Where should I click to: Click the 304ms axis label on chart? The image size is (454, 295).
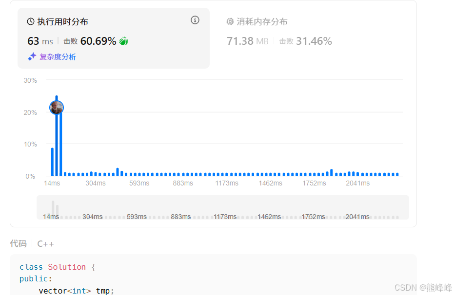(96, 183)
